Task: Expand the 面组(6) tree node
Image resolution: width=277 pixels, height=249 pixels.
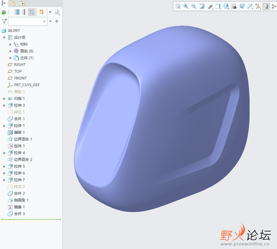Action: pyautogui.click(x=10, y=51)
